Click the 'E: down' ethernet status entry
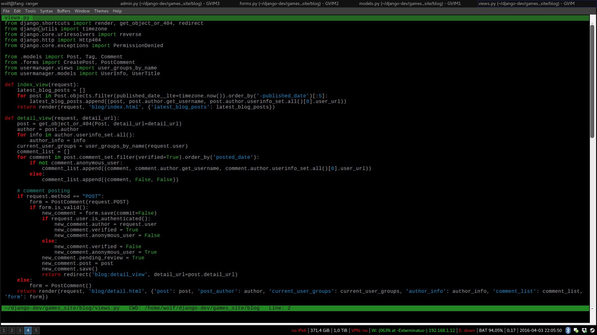The height and width of the screenshot is (335, 597). tap(467, 330)
